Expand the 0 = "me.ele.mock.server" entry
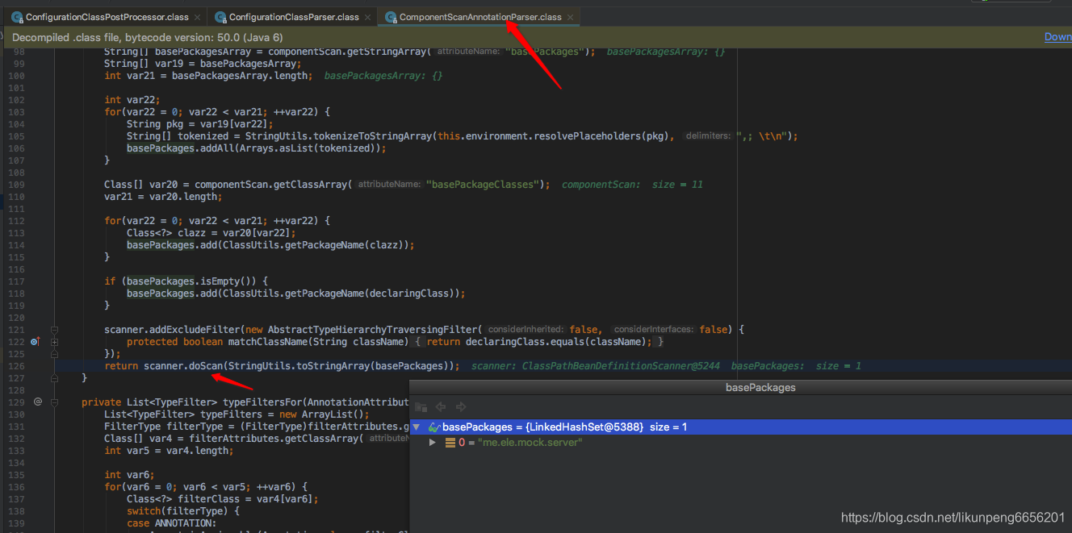Viewport: 1072px width, 533px height. [x=433, y=443]
